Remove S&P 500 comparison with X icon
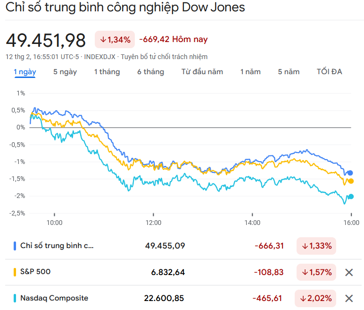The height and width of the screenshot is (310, 364). point(349,272)
